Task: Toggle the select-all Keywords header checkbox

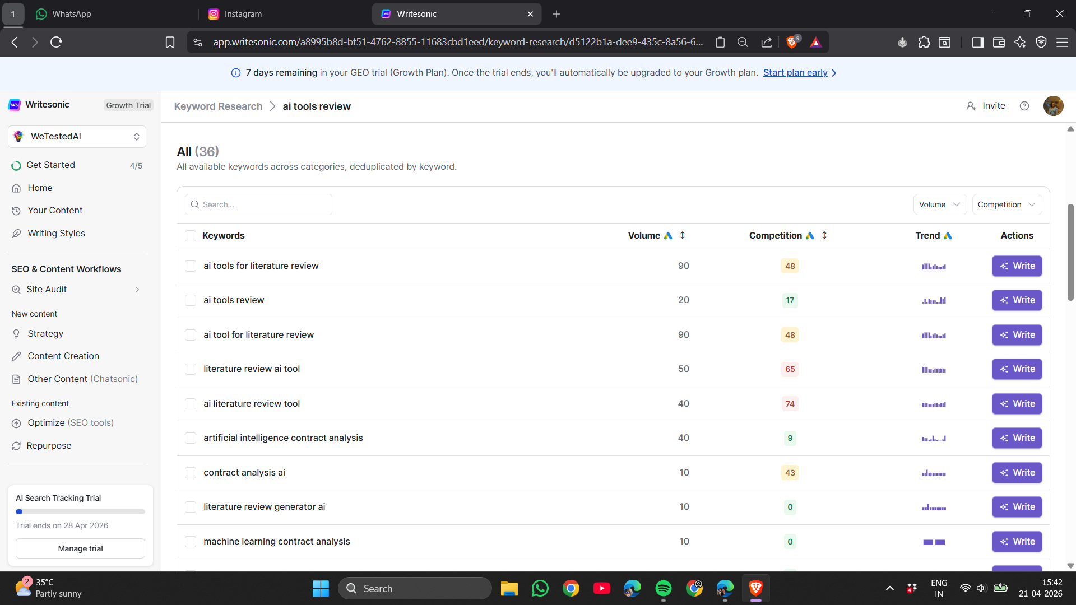Action: (x=191, y=236)
